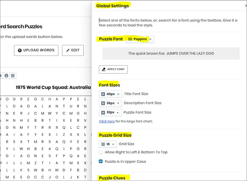Screen dimensions: 247x181
Task: Click the font preview sample text box
Action: [171, 53]
